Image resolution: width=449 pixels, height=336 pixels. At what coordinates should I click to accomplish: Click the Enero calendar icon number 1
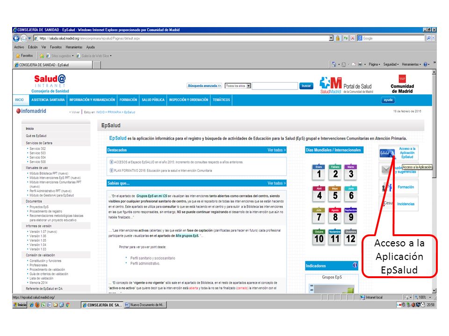coord(319,172)
